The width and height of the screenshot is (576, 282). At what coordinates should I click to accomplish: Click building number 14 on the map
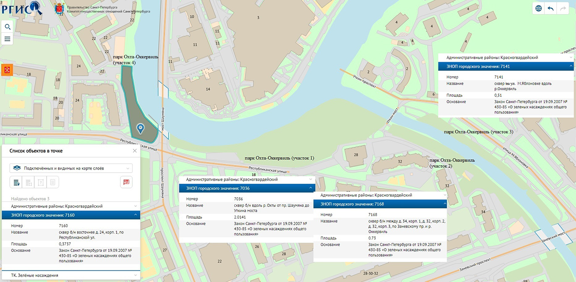point(208,89)
